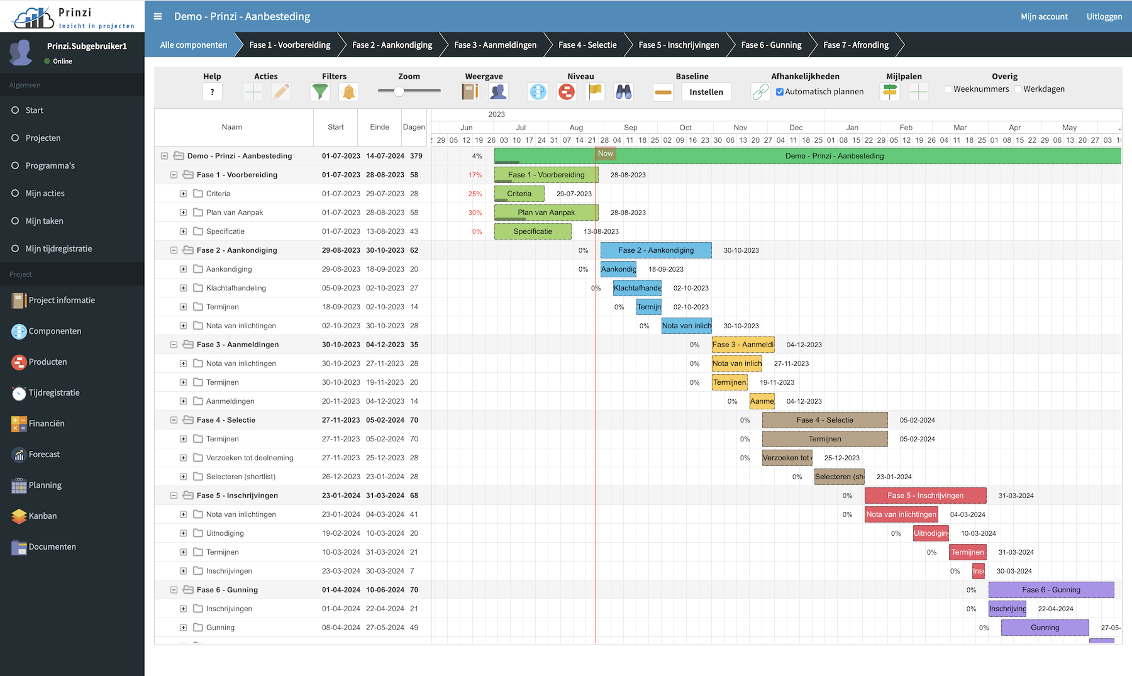Screen dimensions: 1132x676
Task: Click the blue components Niveau icon
Action: pyautogui.click(x=538, y=92)
